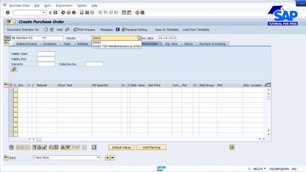Click the Unlock item icon
Image resolution: width=306 pixels, height=172 pixels.
(x=44, y=148)
